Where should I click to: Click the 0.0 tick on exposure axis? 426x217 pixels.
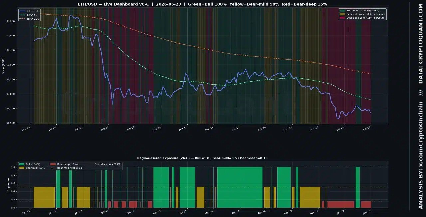(x=14, y=208)
